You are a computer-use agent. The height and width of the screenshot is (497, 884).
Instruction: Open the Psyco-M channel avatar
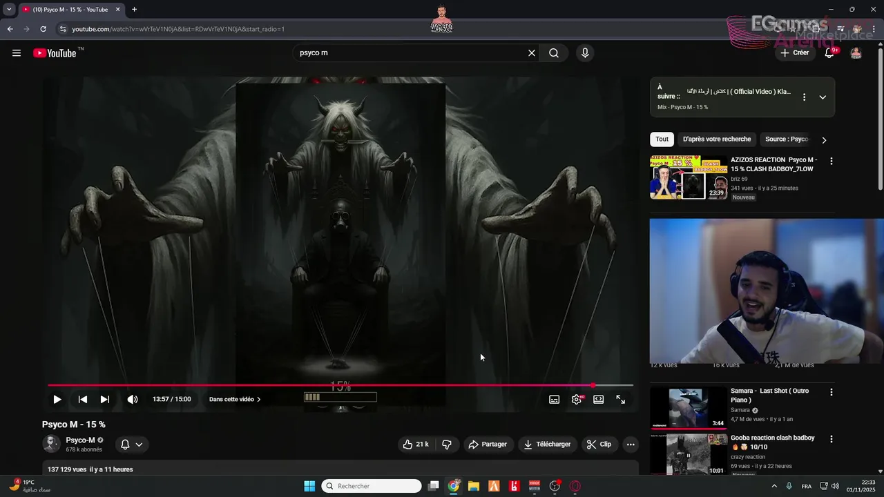(51, 444)
